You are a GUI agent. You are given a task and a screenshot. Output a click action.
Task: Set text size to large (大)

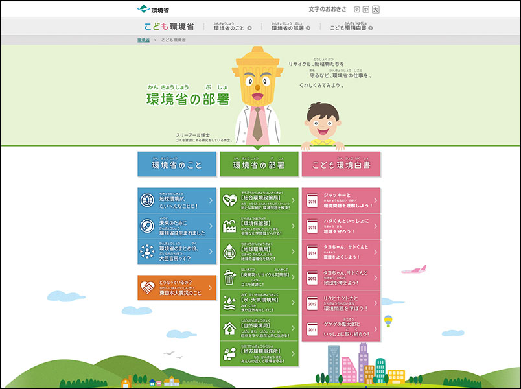point(376,10)
